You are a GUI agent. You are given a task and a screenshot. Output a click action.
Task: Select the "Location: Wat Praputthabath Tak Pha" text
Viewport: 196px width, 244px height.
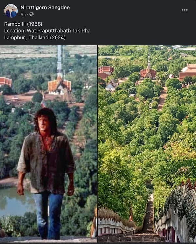pyautogui.click(x=47, y=31)
